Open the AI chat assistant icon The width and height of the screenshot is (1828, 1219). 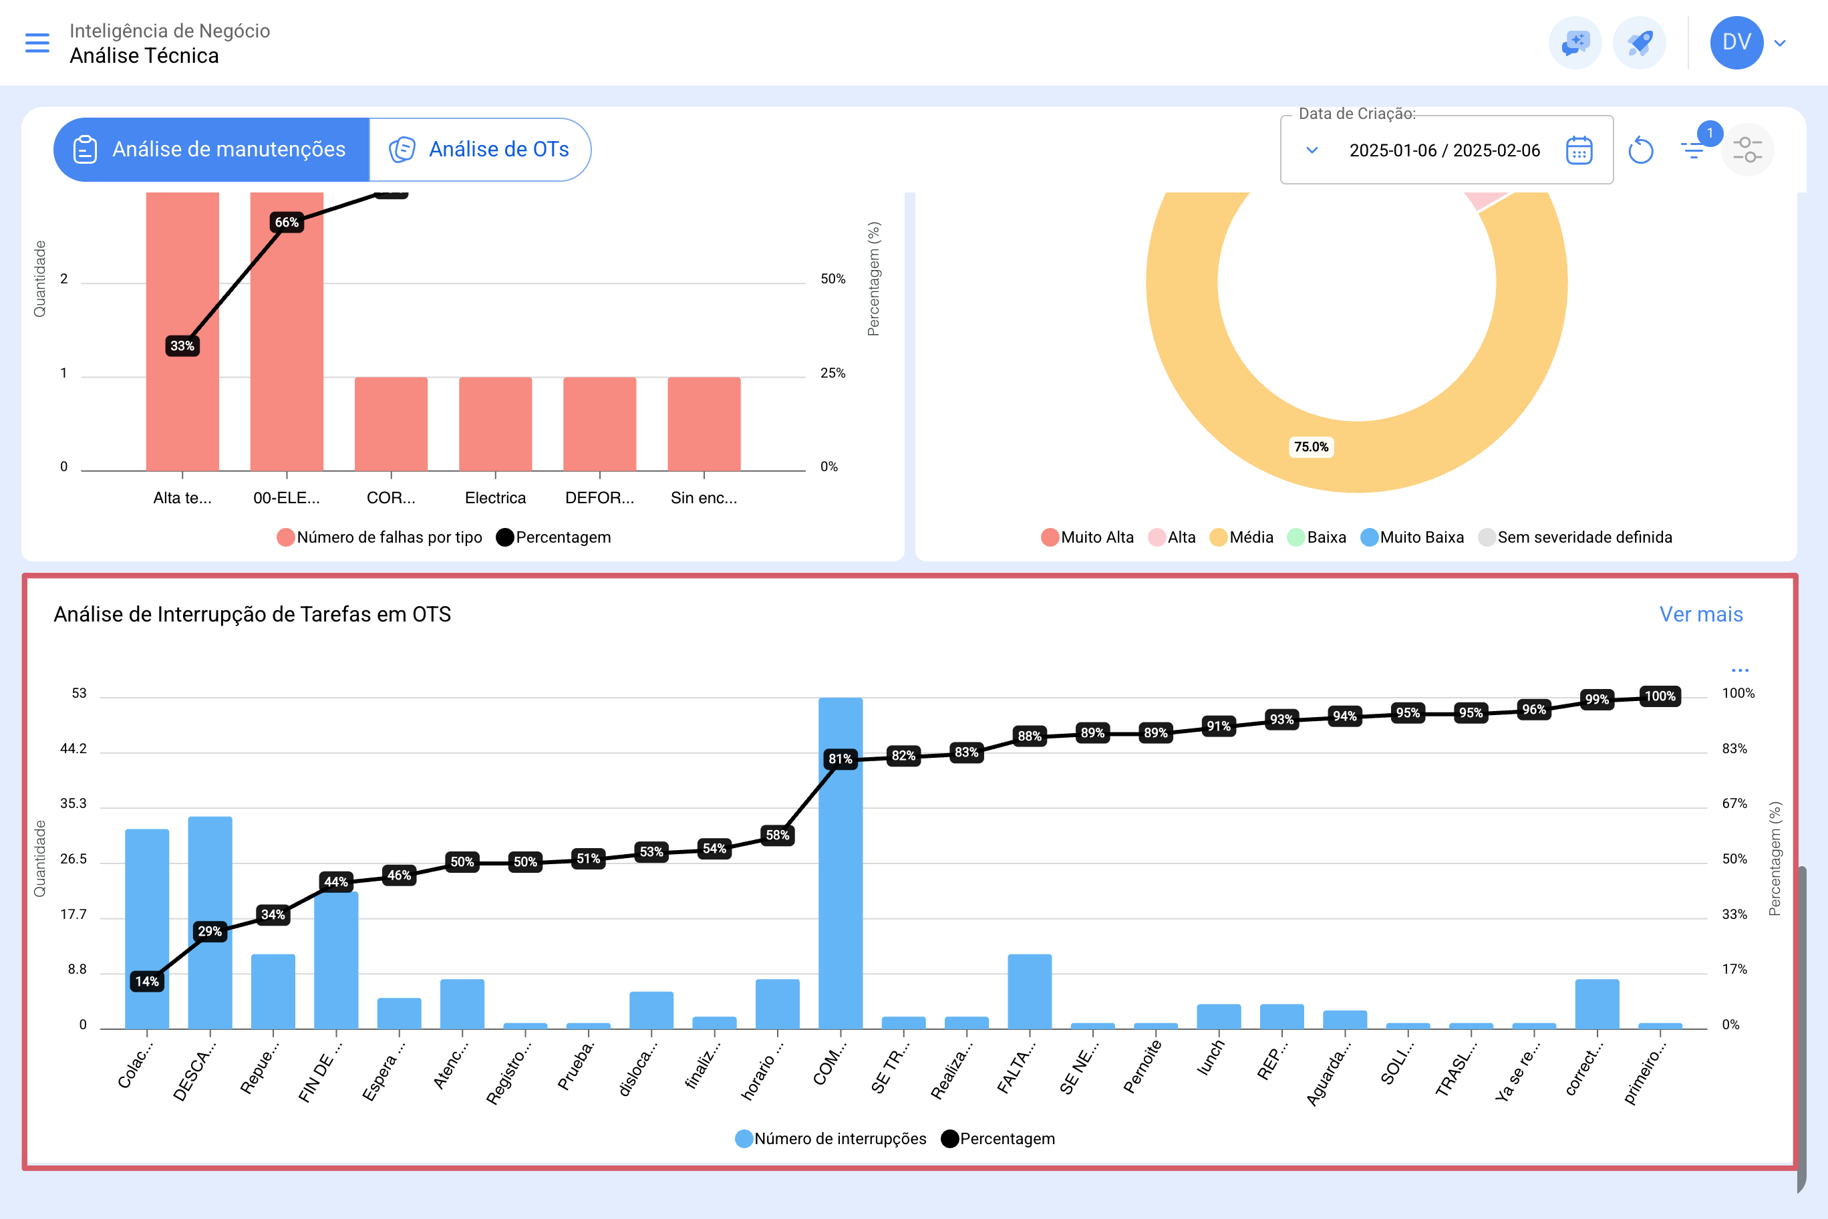pyautogui.click(x=1575, y=43)
